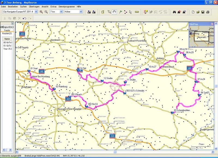
Task: Click the copy icon
Action: point(10,18)
